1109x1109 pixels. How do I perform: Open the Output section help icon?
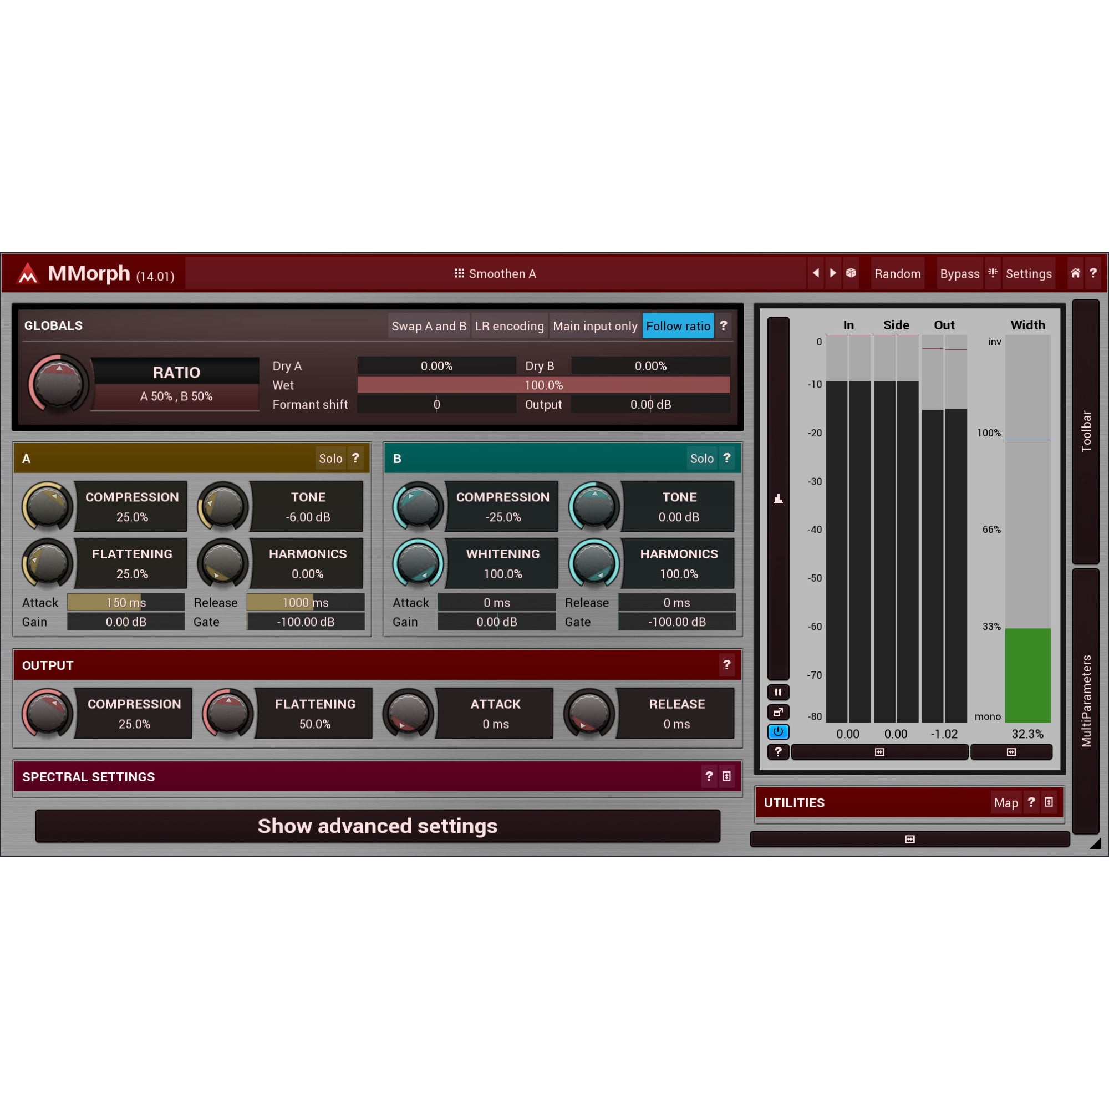(x=727, y=665)
